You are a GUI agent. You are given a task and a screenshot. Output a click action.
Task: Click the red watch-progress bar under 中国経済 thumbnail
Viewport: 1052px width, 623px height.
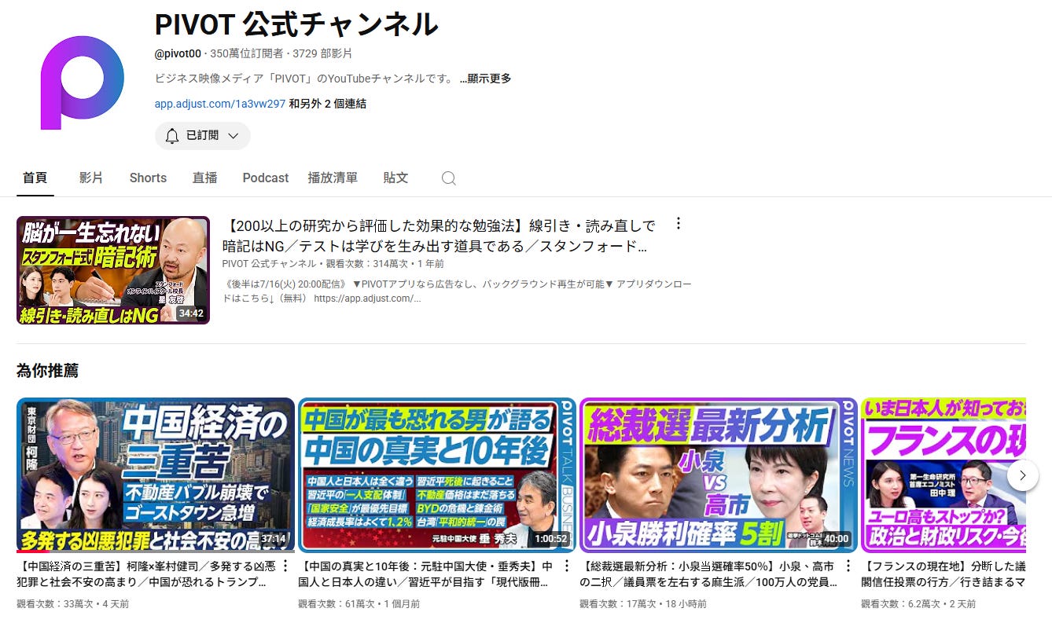[33, 552]
